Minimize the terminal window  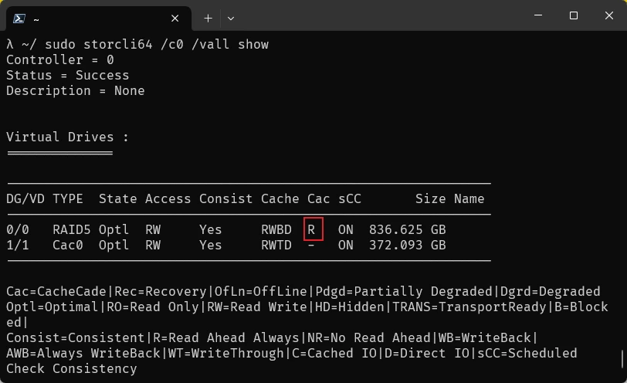coord(538,15)
